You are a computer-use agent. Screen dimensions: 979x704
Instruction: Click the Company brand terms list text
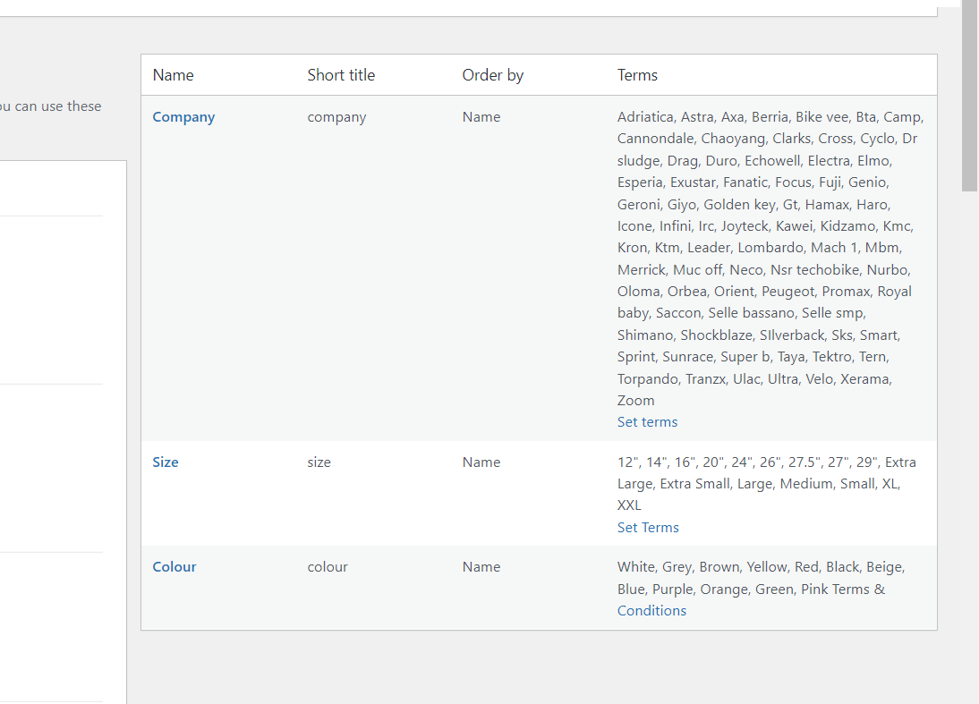point(768,259)
